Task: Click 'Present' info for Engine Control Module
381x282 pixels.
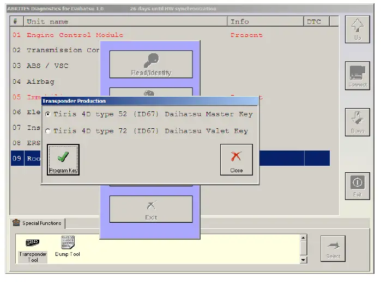Action: [246, 35]
